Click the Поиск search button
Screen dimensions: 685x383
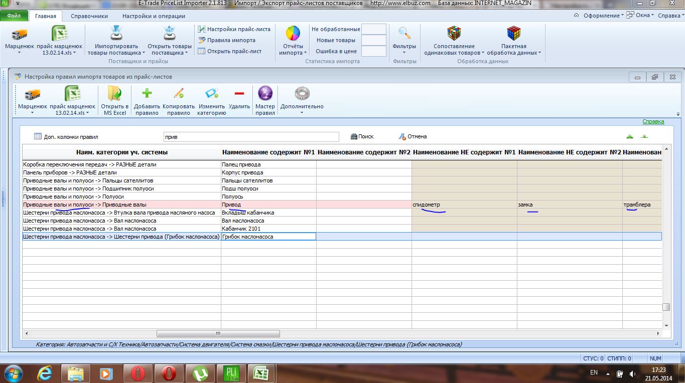pos(362,136)
